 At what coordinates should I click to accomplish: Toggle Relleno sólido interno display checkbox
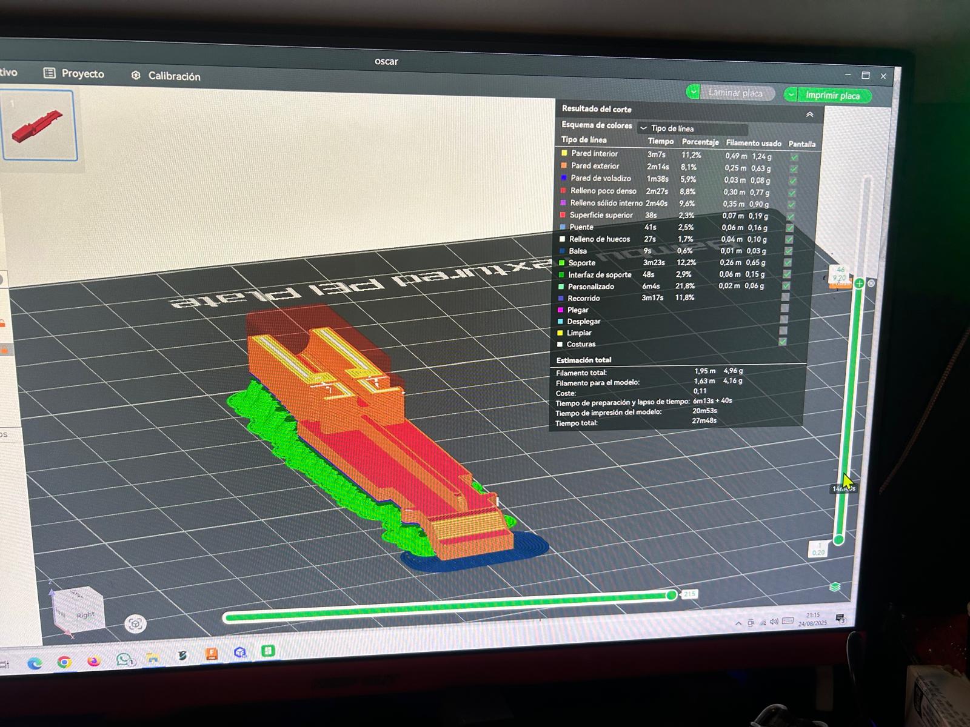pos(791,204)
